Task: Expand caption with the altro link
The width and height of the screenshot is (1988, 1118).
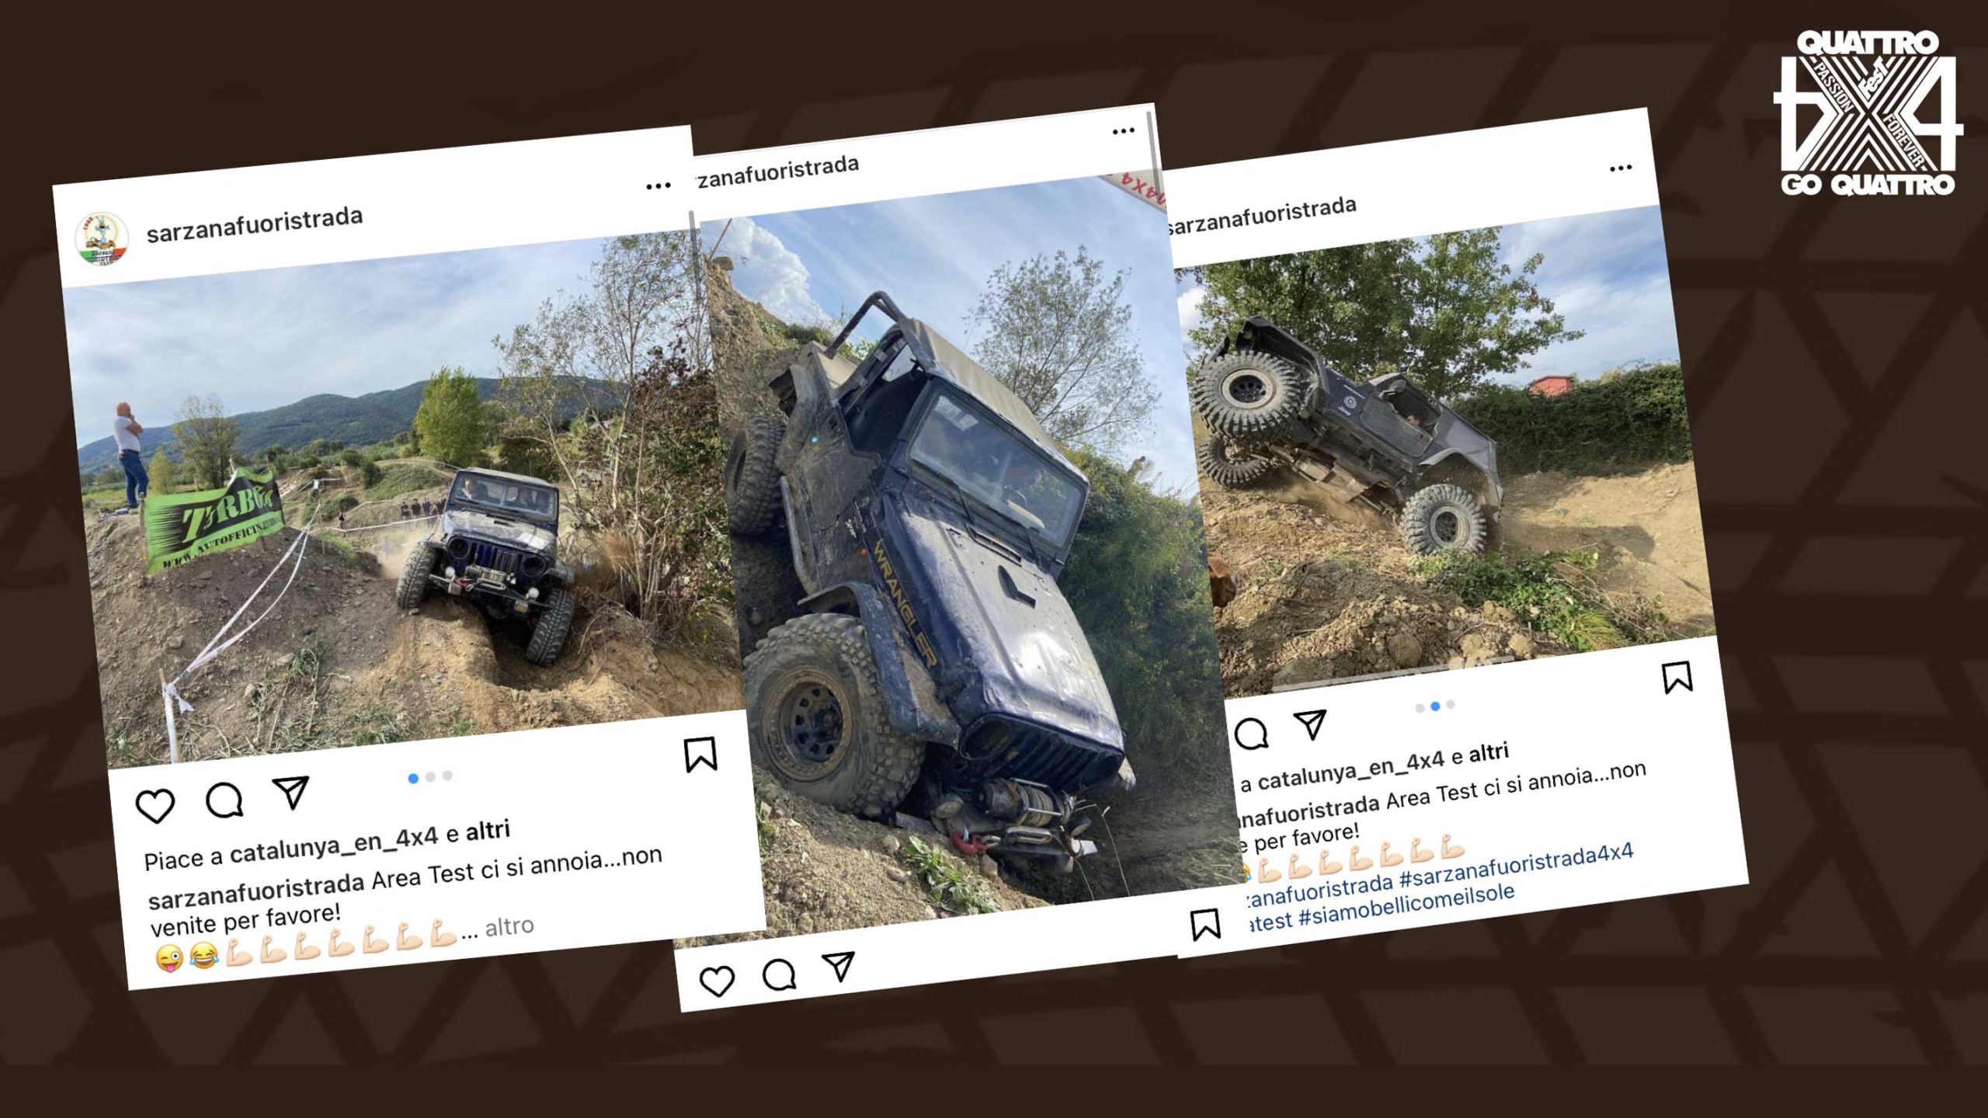Action: 509,926
